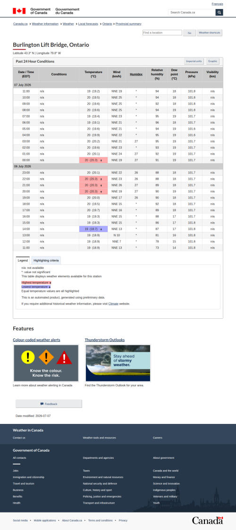Click lowest temperature cell 19 (18.7)
236x530 pixels.
[x=93, y=229]
